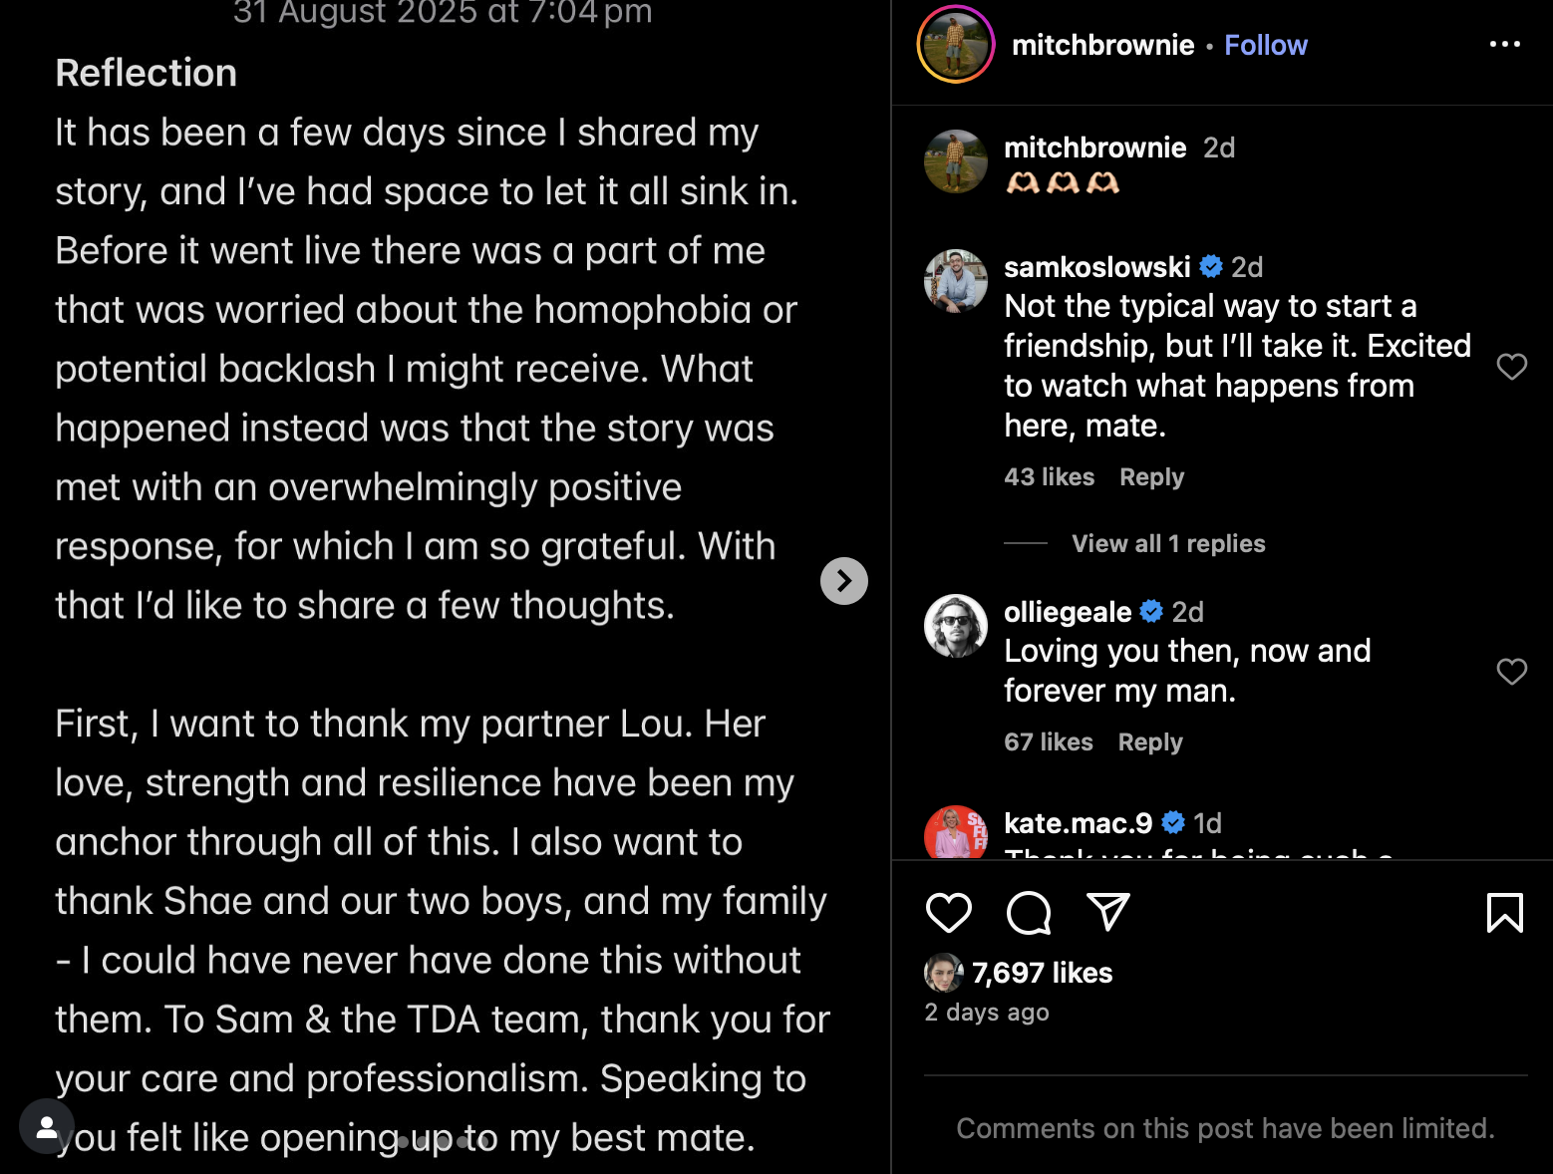
Task: Like olliegeale's comment
Action: click(x=1511, y=672)
